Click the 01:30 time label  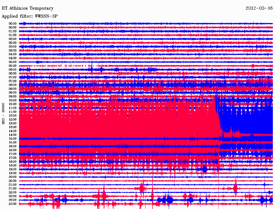(13, 35)
